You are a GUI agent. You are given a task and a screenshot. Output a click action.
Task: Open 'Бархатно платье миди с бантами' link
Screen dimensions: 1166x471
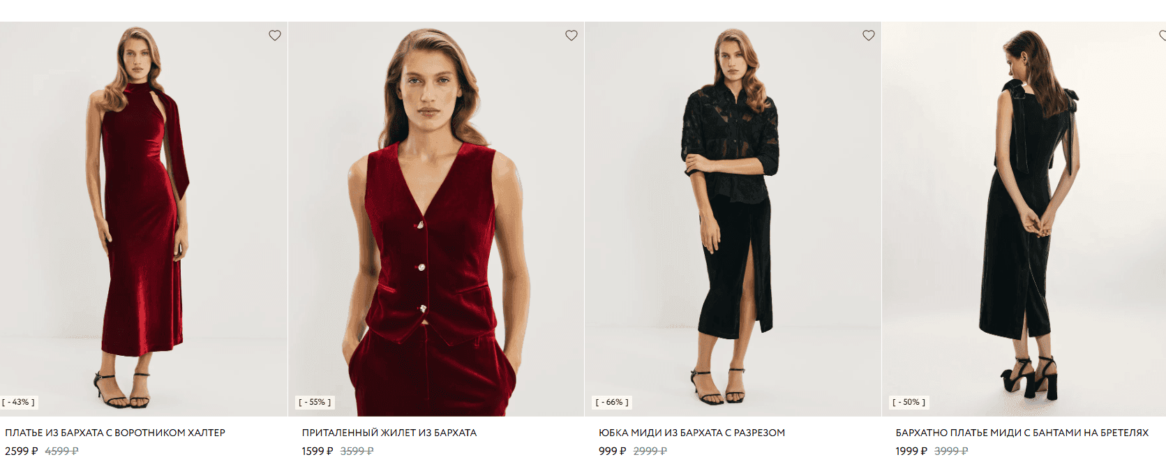[1022, 433]
